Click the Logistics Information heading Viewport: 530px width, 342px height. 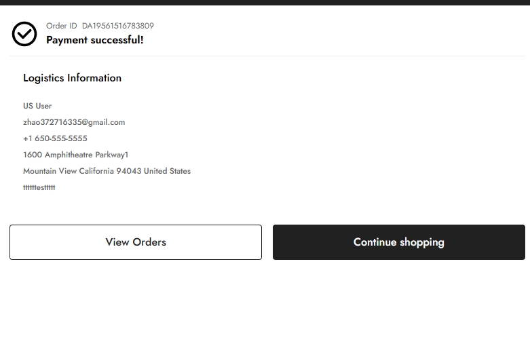click(72, 78)
